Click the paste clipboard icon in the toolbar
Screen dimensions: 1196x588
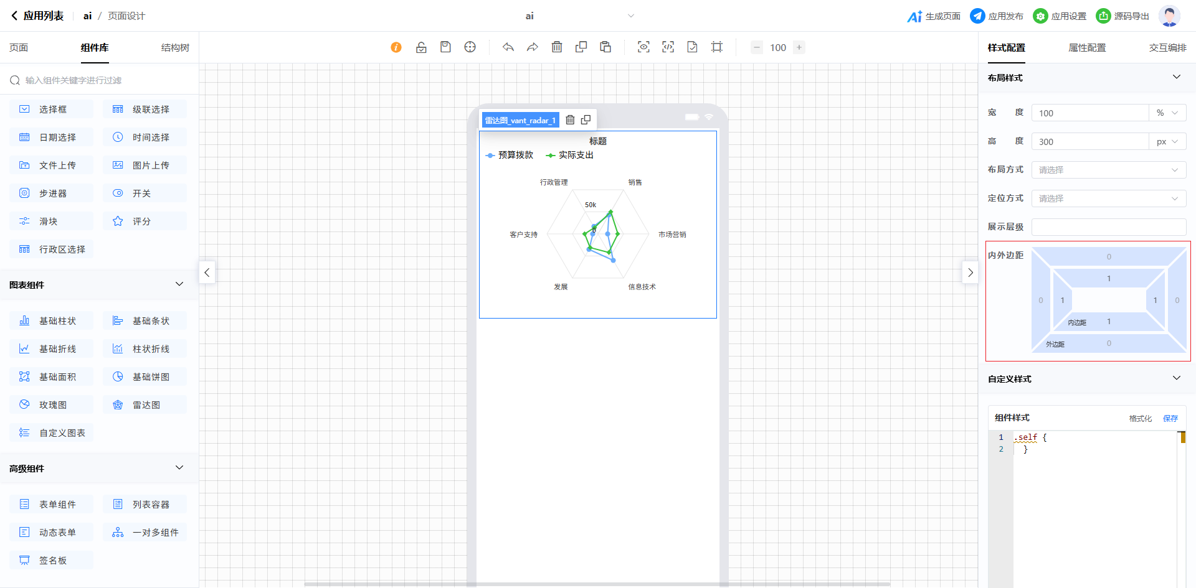605,47
